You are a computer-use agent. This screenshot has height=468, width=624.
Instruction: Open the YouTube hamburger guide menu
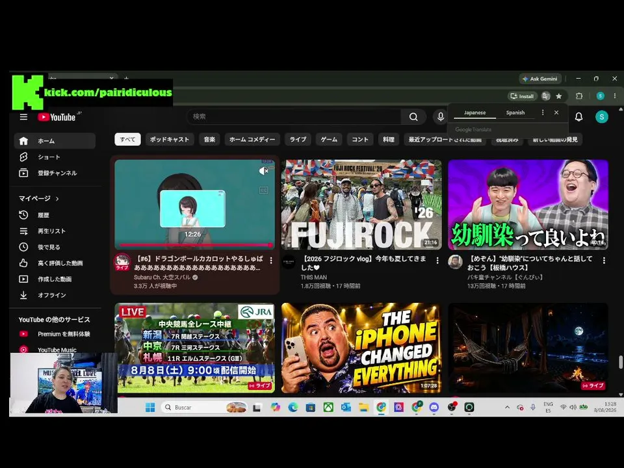click(23, 117)
